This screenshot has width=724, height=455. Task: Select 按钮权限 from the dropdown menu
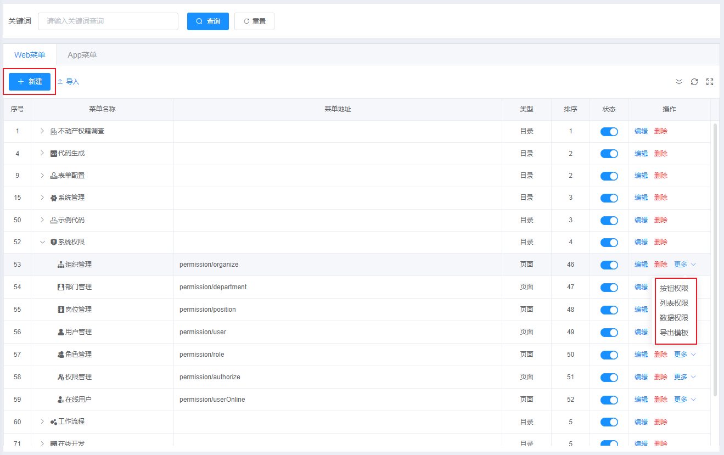point(674,288)
